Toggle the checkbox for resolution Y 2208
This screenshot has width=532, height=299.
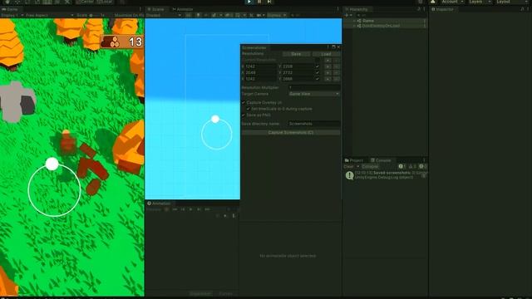point(318,66)
